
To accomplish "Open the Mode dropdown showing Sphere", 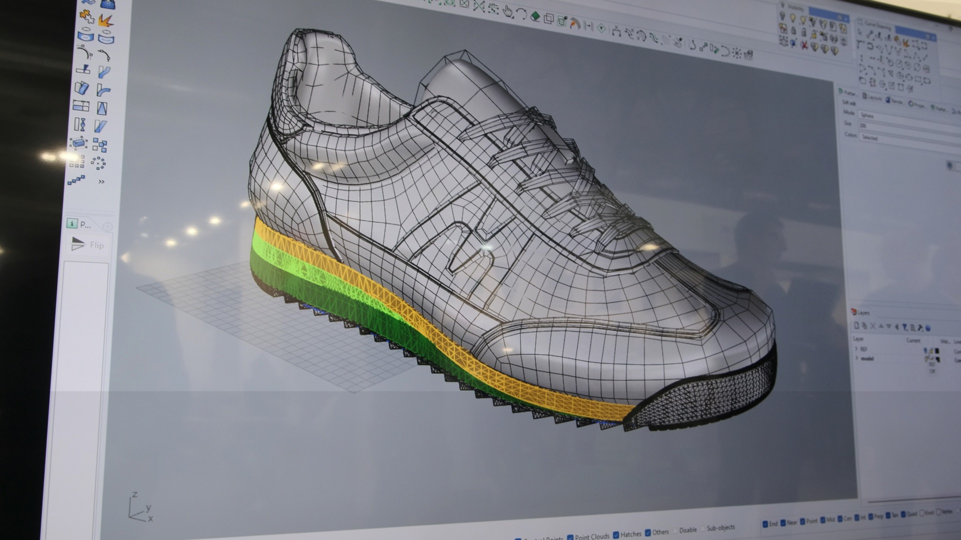I will (x=867, y=116).
